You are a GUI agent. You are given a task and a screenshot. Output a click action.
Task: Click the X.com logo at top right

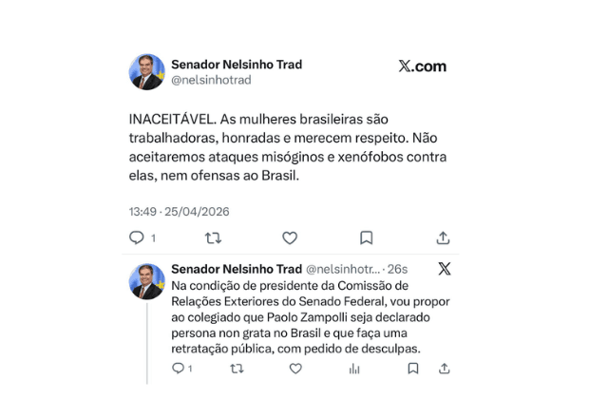pyautogui.click(x=422, y=66)
